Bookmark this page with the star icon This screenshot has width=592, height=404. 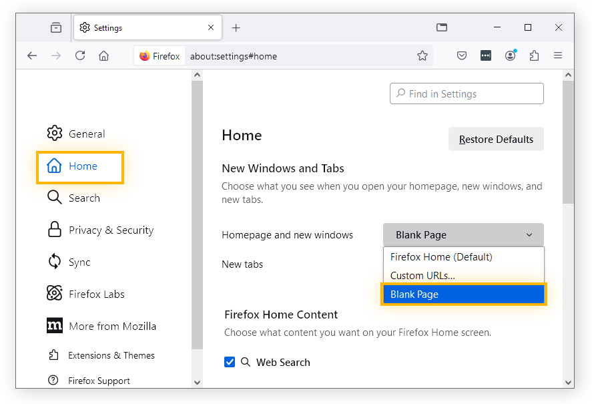coord(422,56)
